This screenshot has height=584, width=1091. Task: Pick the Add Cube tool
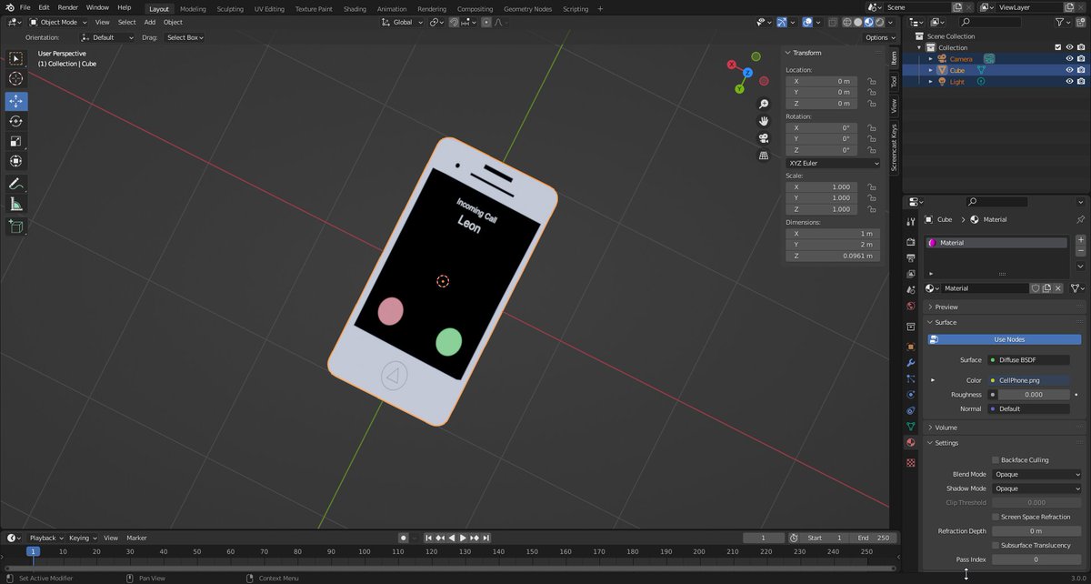click(x=16, y=227)
